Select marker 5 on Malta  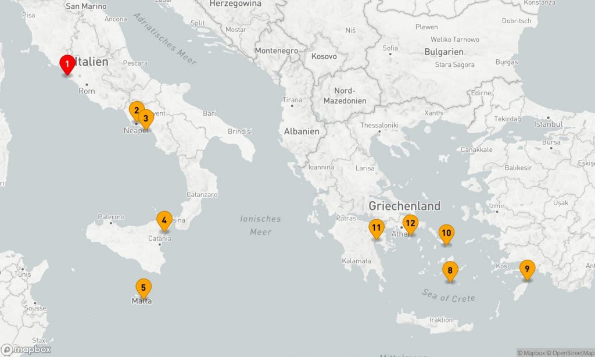pyautogui.click(x=143, y=288)
